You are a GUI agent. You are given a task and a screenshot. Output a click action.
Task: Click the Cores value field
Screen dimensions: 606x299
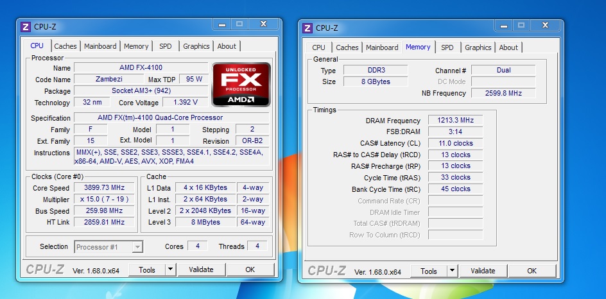click(198, 246)
